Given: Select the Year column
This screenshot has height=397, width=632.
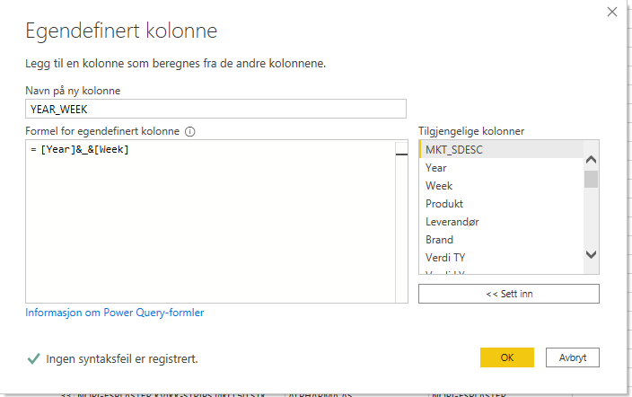Looking at the screenshot, I should tap(436, 167).
